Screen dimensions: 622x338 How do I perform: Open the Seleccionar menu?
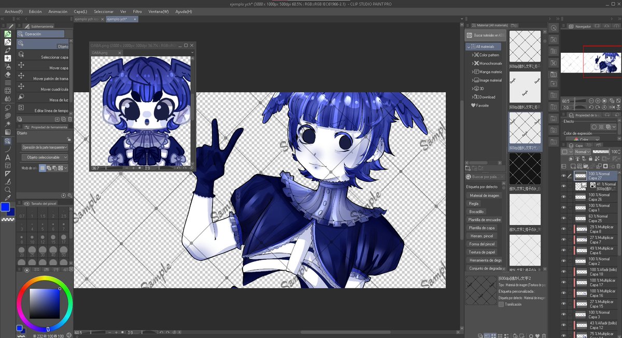[x=104, y=11]
